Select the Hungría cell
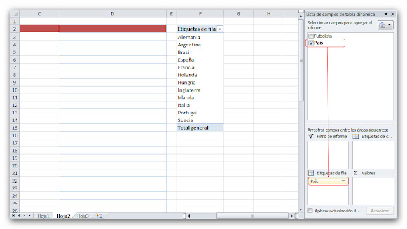The height and width of the screenshot is (229, 407). [x=200, y=82]
